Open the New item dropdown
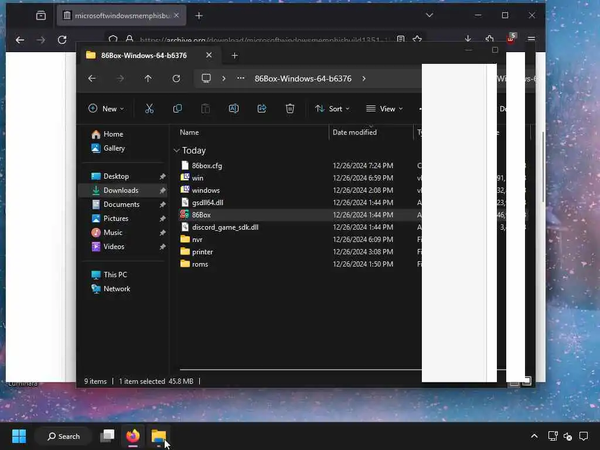Image resolution: width=600 pixels, height=450 pixels. coord(106,108)
